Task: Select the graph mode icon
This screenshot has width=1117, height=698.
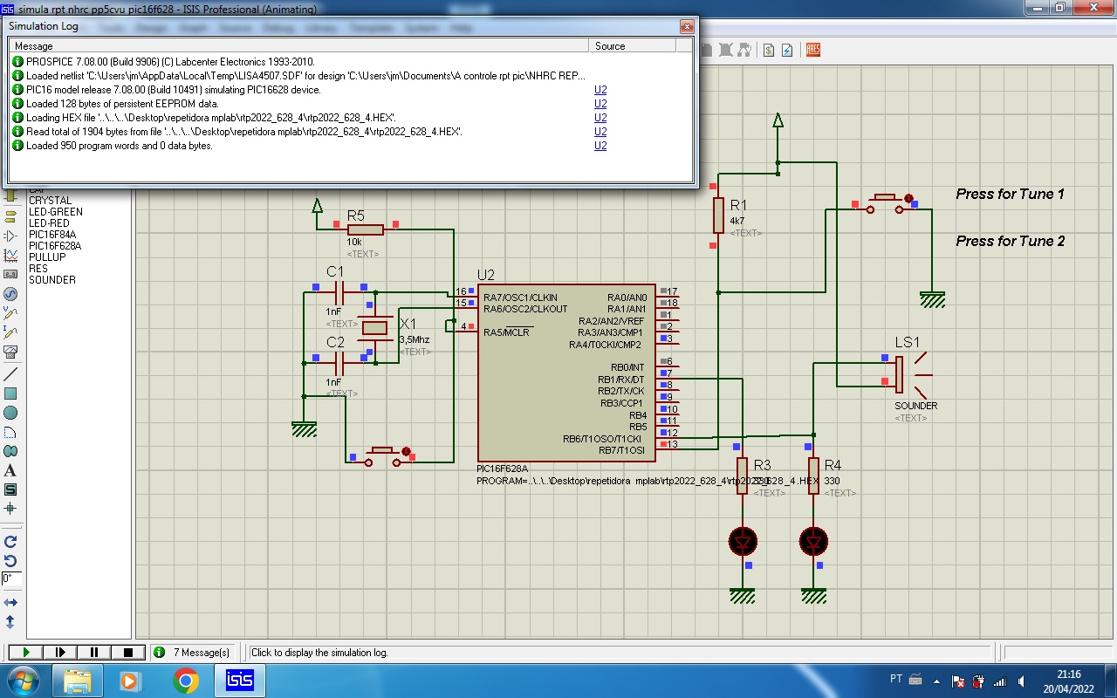Action: (10, 256)
